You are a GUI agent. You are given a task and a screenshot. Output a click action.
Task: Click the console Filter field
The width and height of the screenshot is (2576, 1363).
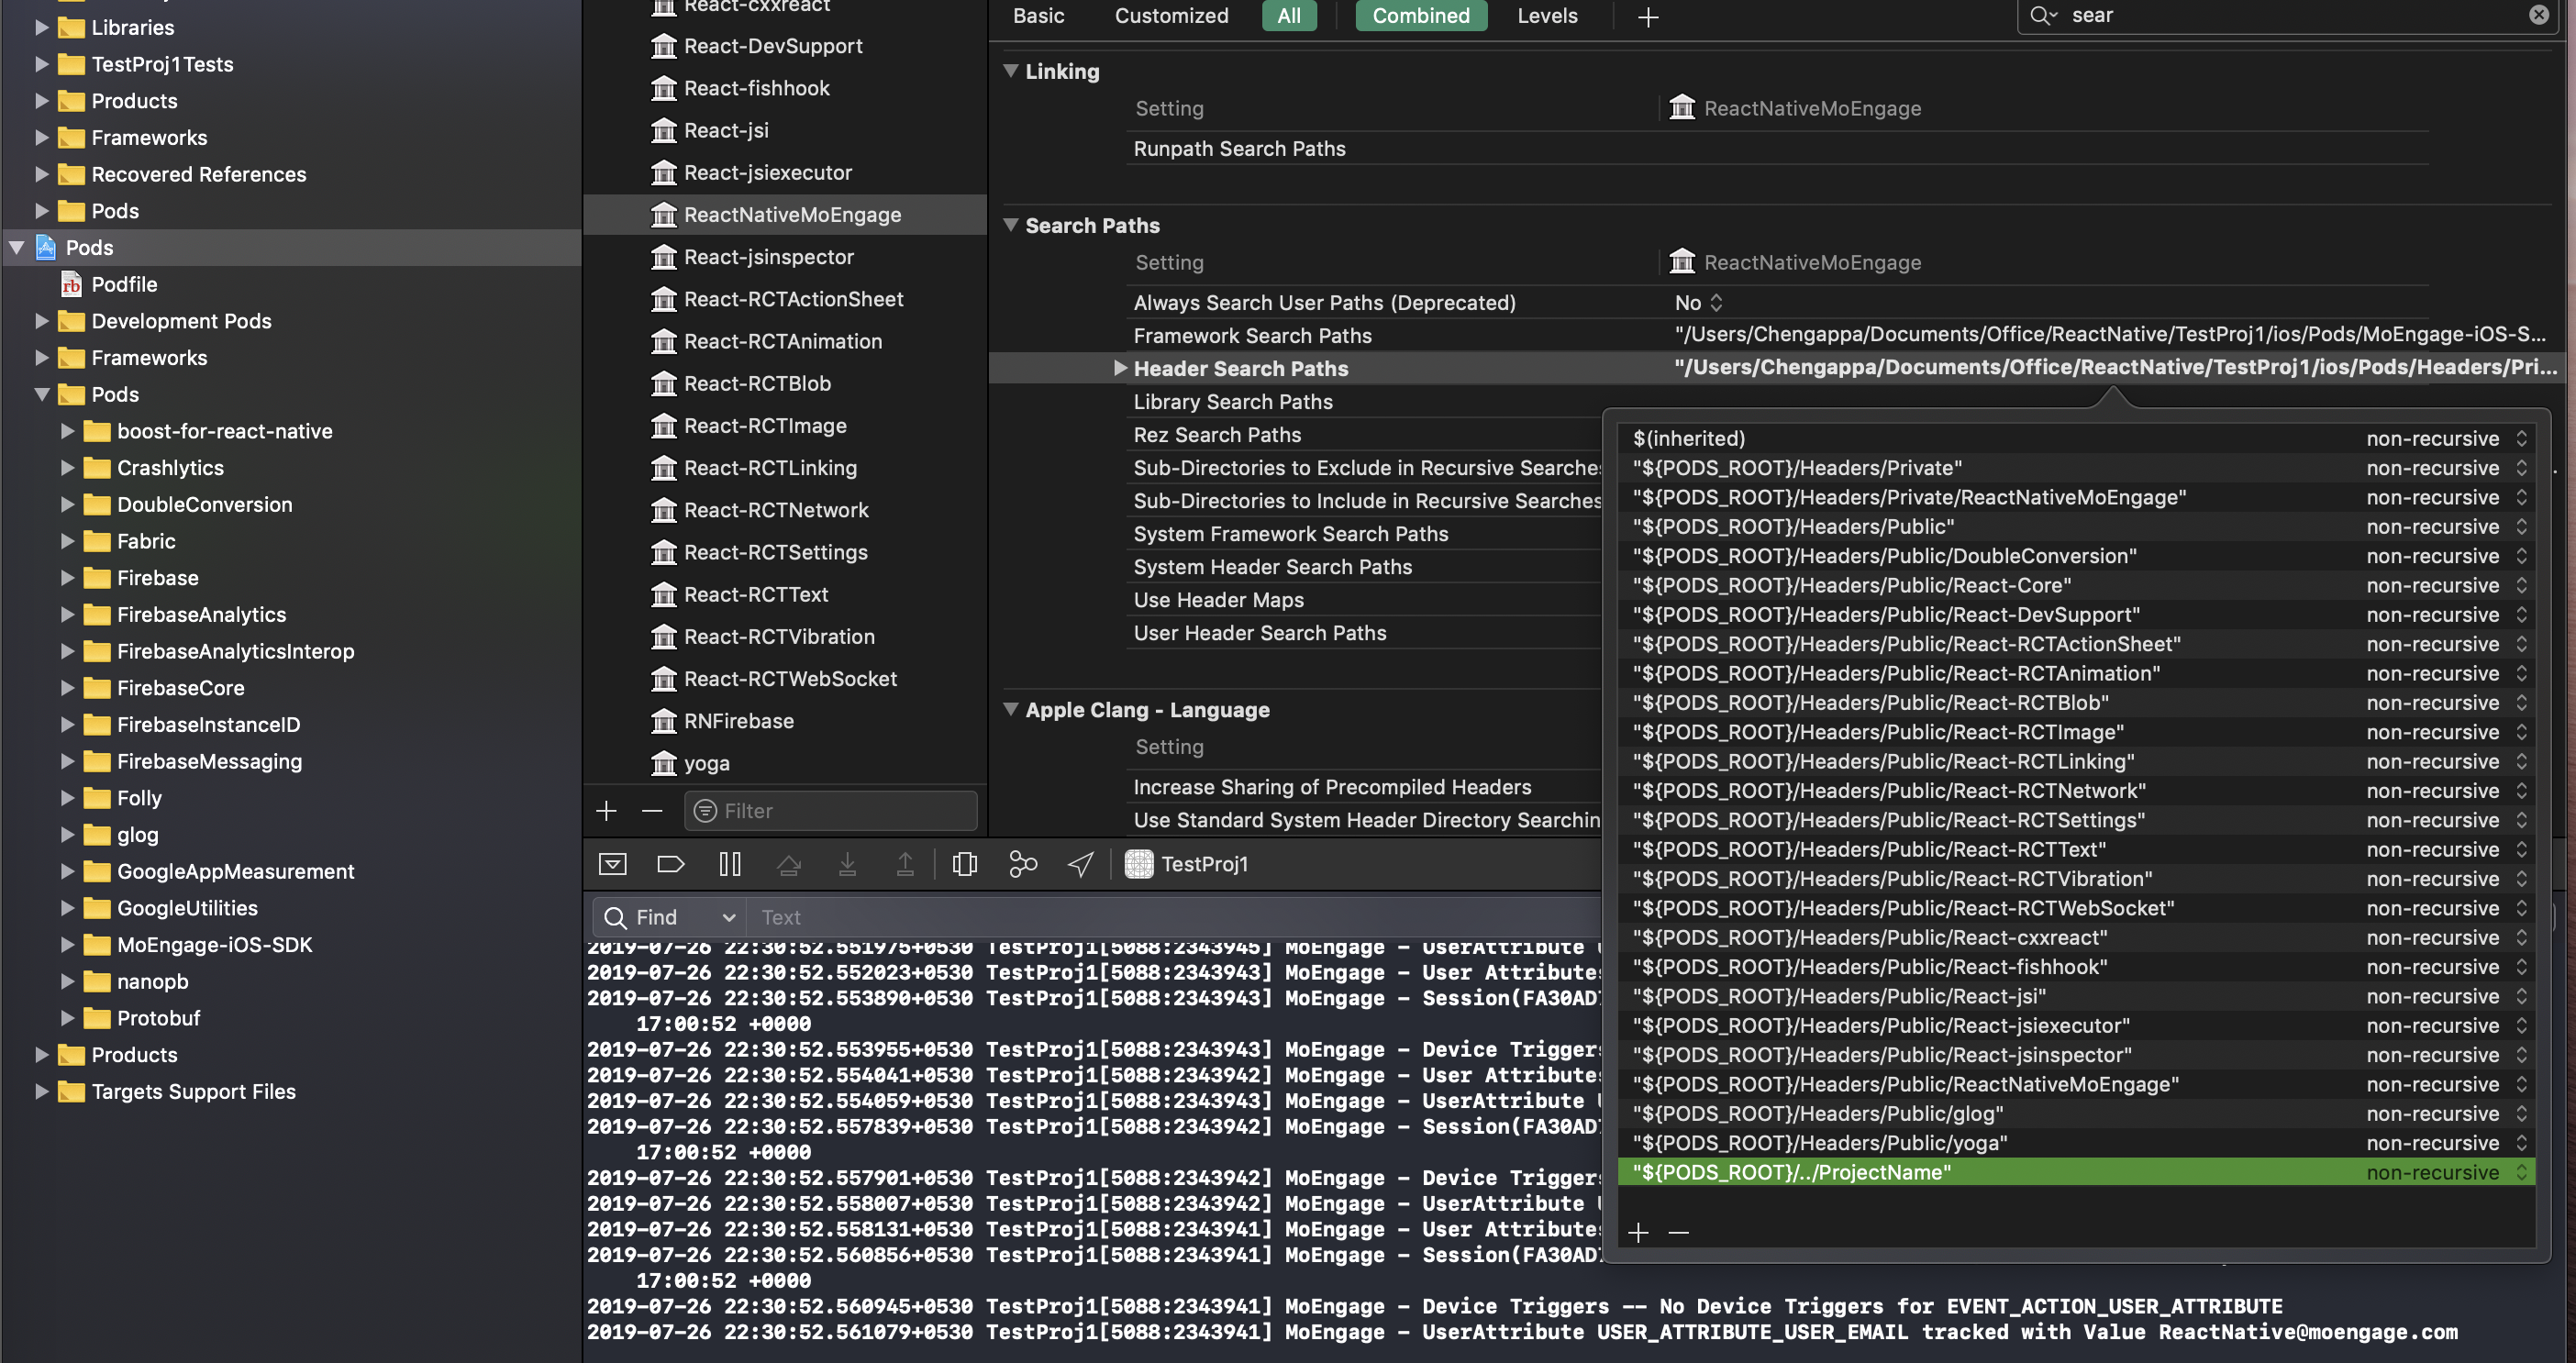830,811
